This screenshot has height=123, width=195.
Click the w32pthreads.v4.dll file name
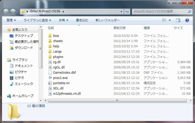point(67,93)
